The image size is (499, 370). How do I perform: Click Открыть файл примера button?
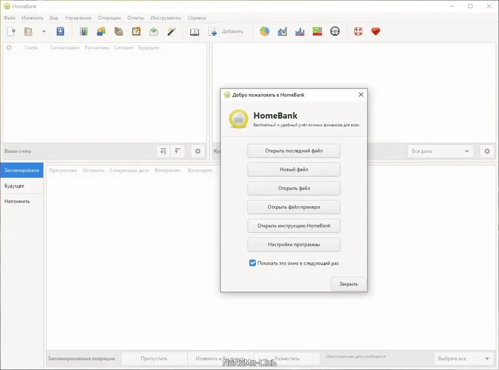click(294, 207)
